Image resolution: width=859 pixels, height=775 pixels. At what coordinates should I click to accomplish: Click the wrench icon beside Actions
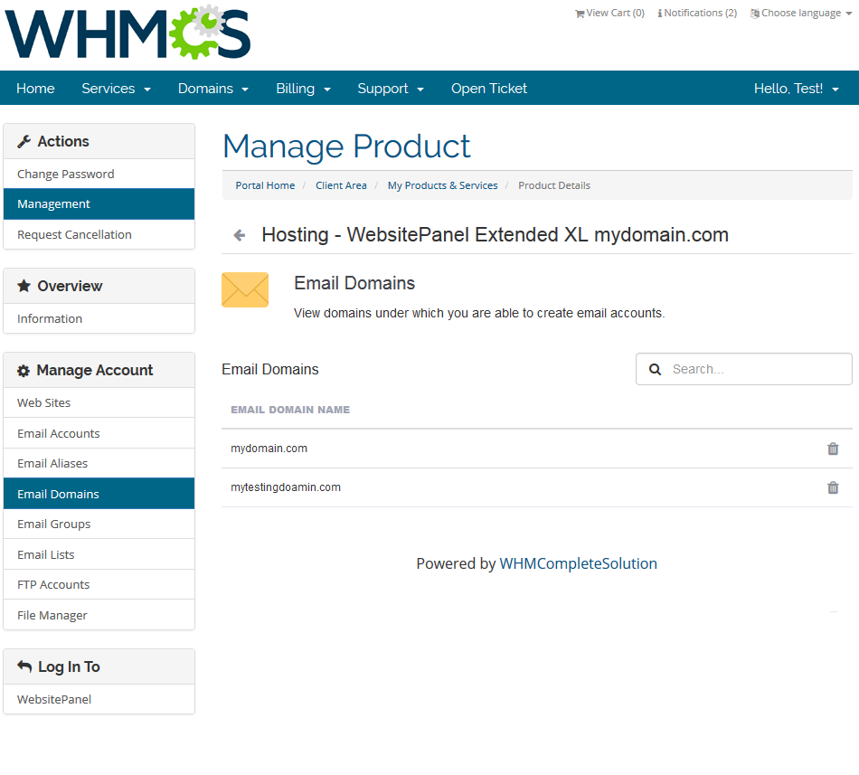tap(24, 141)
